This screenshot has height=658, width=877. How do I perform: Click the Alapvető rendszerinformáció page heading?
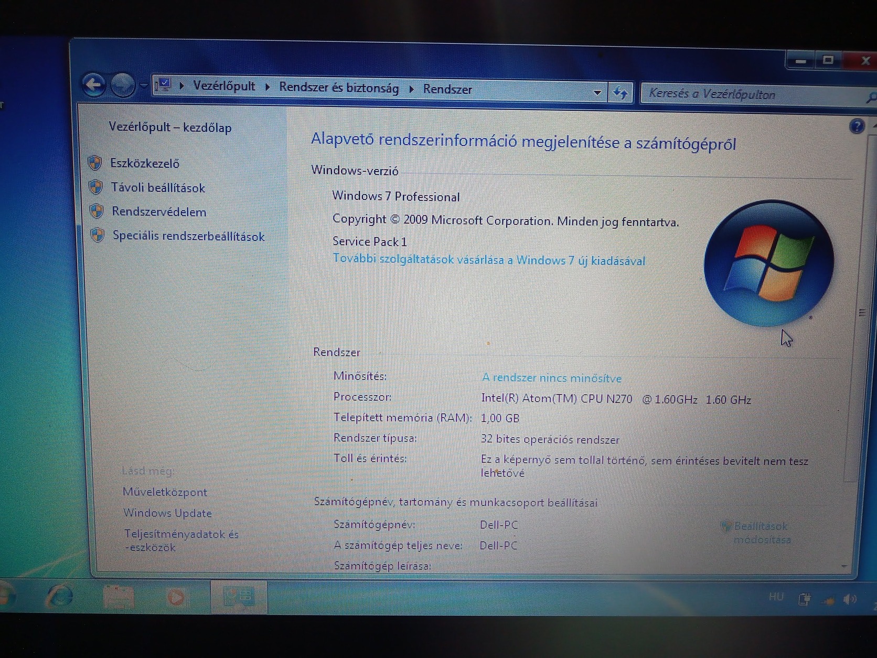(523, 141)
